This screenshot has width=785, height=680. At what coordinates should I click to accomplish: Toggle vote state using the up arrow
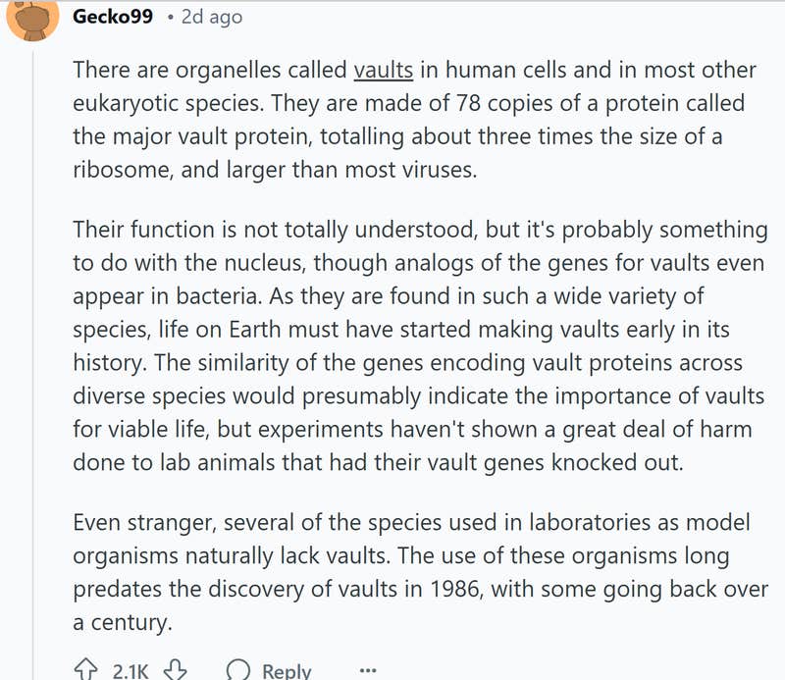[x=84, y=667]
